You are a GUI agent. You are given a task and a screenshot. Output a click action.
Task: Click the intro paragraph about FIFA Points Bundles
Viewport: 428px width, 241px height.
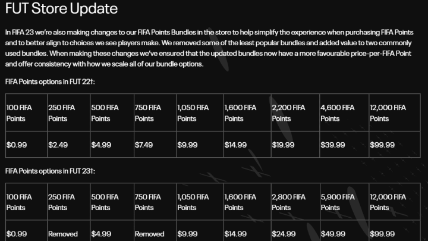tap(209, 48)
